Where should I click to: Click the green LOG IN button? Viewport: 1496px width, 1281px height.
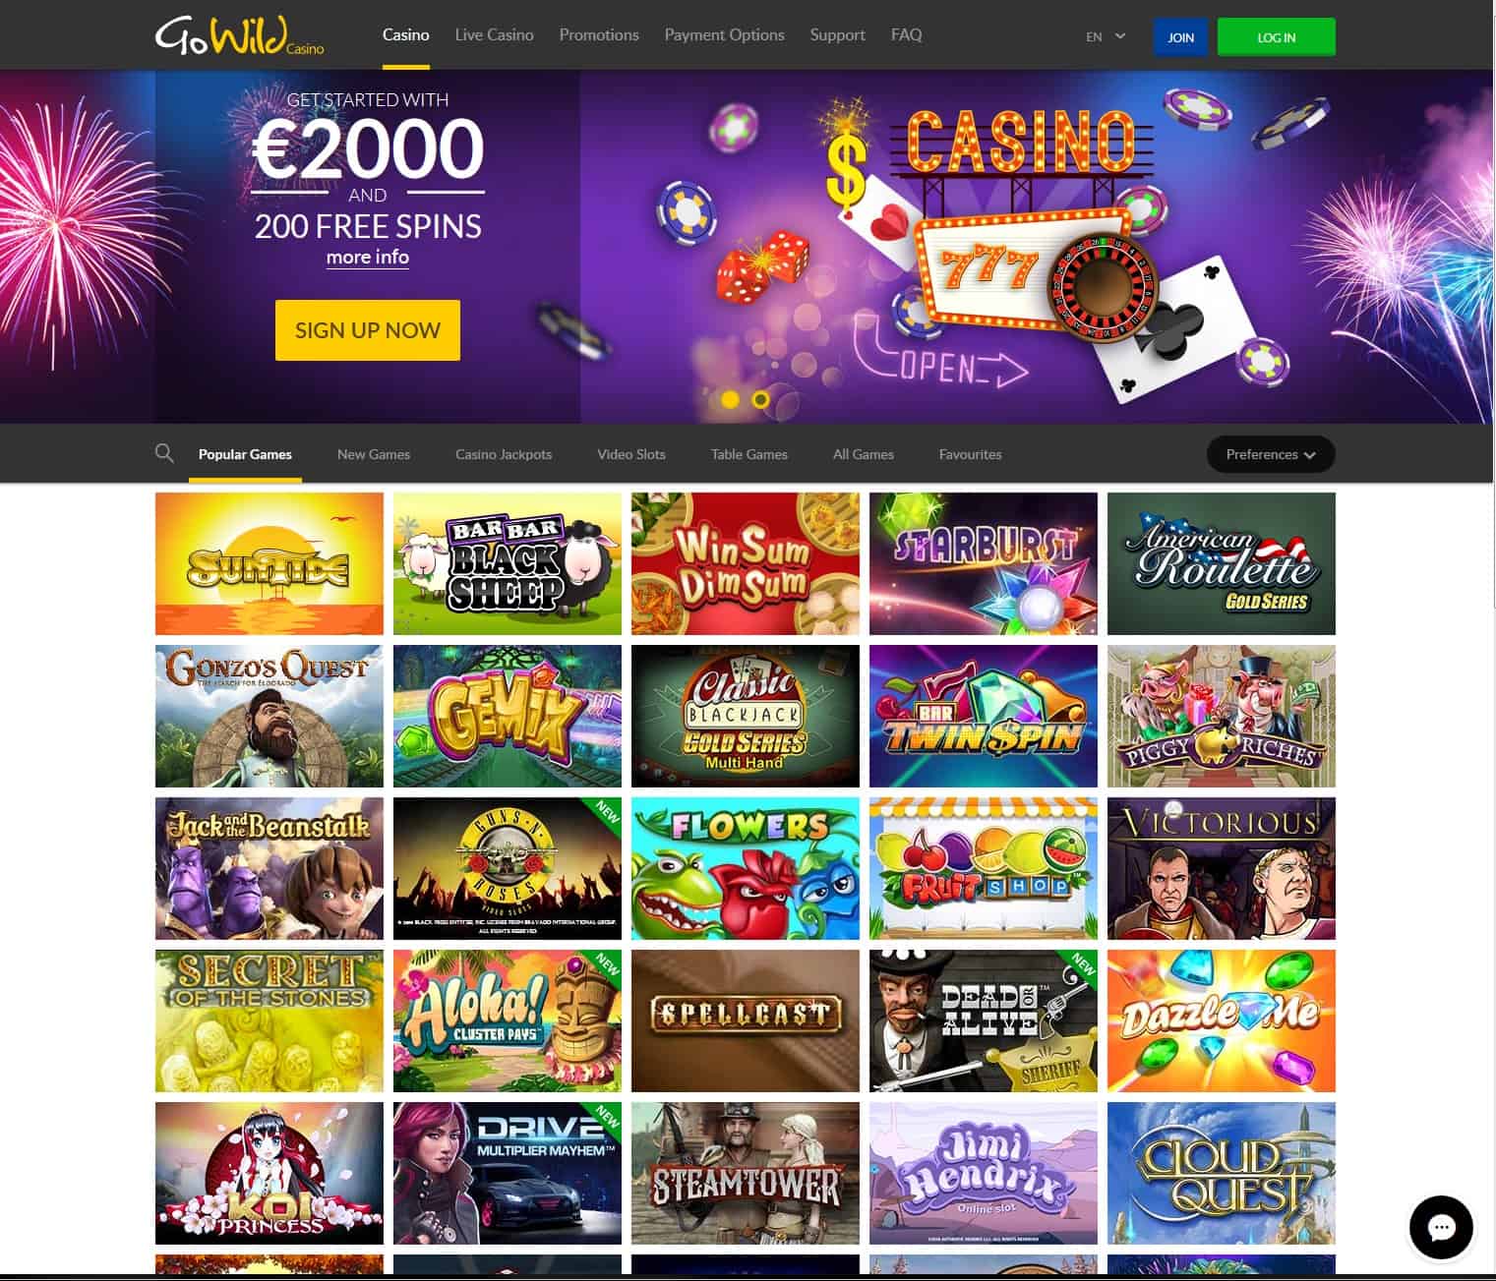[x=1277, y=37]
